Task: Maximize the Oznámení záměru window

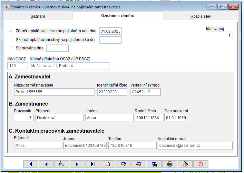Action: pyautogui.click(x=222, y=7)
